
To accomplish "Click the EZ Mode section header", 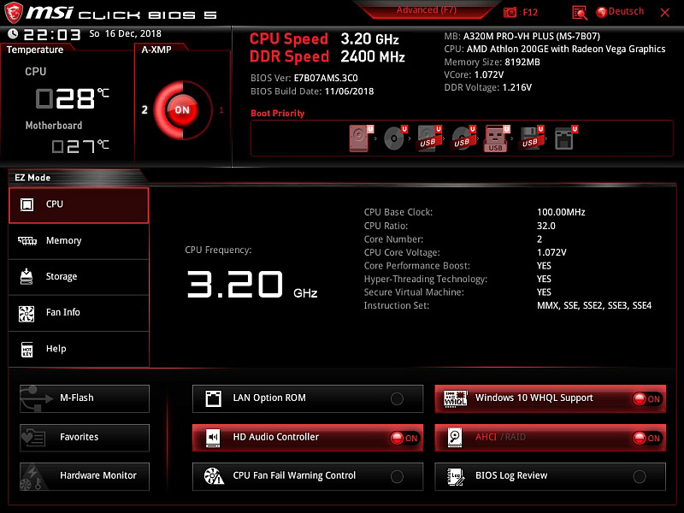I will click(32, 178).
